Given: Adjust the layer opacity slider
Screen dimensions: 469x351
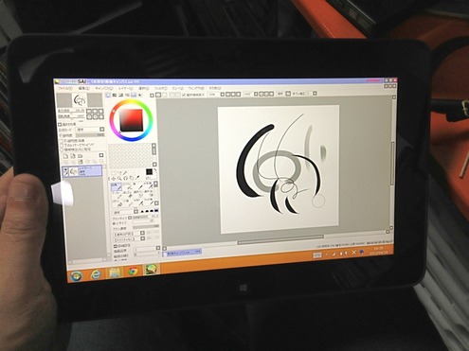Looking at the screenshot, I should 90,135.
